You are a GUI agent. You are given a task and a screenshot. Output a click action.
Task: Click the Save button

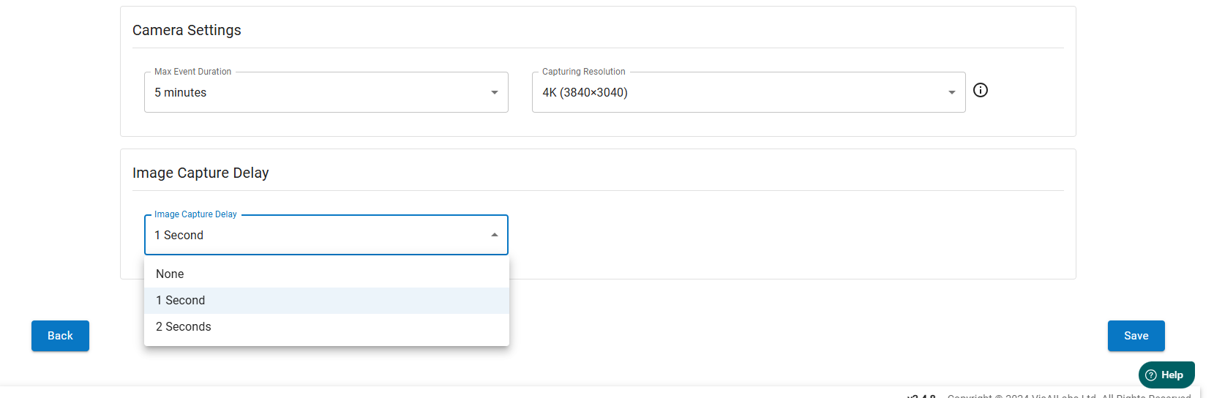[1136, 336]
